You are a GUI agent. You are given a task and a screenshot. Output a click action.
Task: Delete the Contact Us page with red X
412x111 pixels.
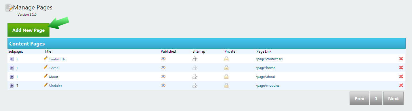click(x=401, y=59)
